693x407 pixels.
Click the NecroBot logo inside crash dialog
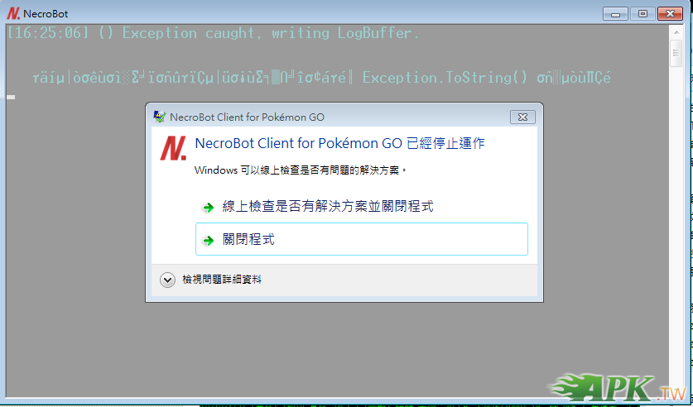pyautogui.click(x=173, y=148)
